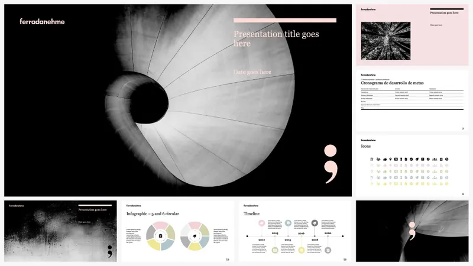
Task: Click the black three-people group icon on Icons slide
Action: [x=435, y=159]
